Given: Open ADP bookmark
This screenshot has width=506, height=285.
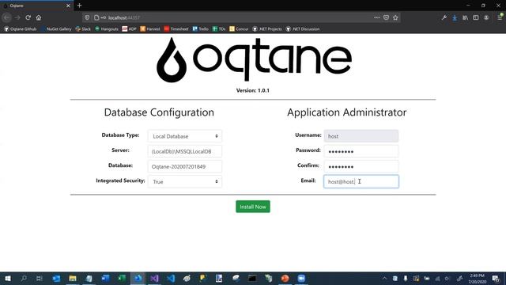Looking at the screenshot, I should pyautogui.click(x=129, y=29).
